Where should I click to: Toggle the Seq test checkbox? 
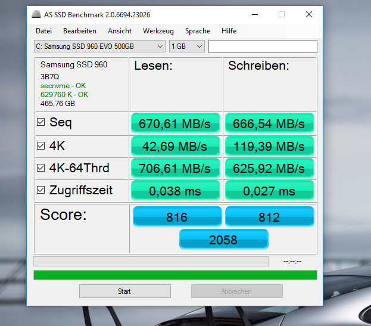[40, 122]
